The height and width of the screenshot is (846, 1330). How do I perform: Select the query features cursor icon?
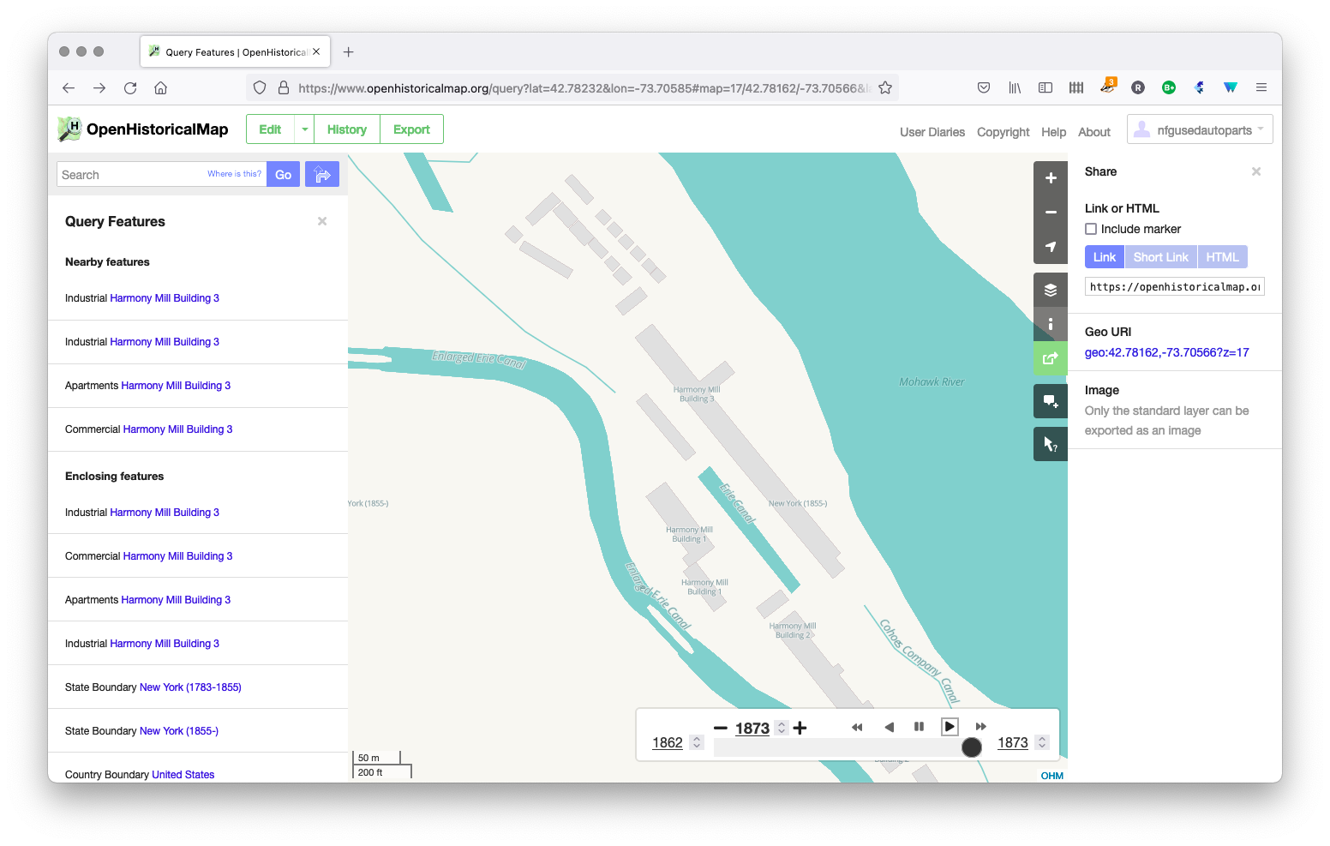pos(1050,443)
